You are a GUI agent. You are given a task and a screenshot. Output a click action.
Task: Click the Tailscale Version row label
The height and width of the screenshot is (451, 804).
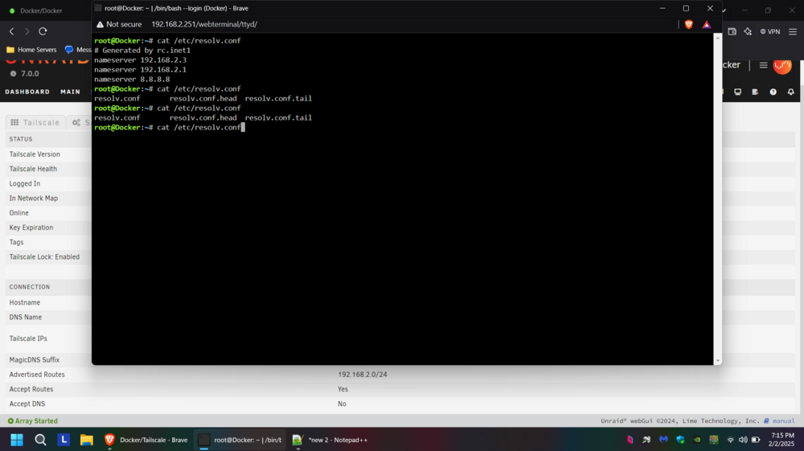35,154
